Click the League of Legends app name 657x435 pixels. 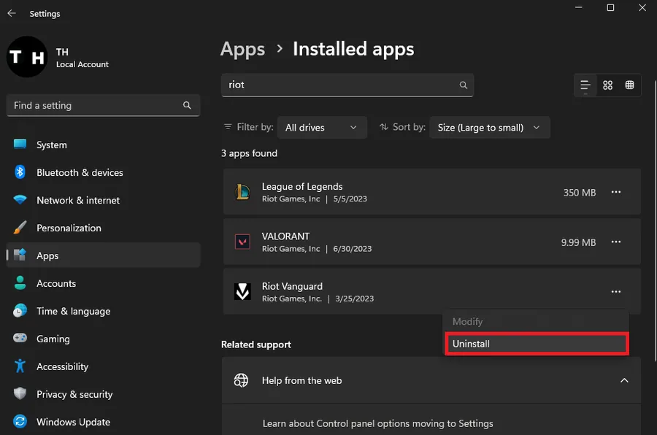(x=302, y=187)
